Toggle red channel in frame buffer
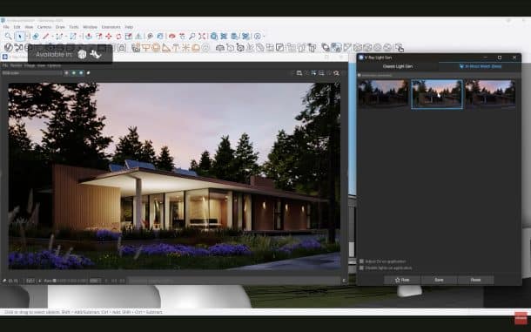The height and width of the screenshot is (332, 531). (x=66, y=72)
